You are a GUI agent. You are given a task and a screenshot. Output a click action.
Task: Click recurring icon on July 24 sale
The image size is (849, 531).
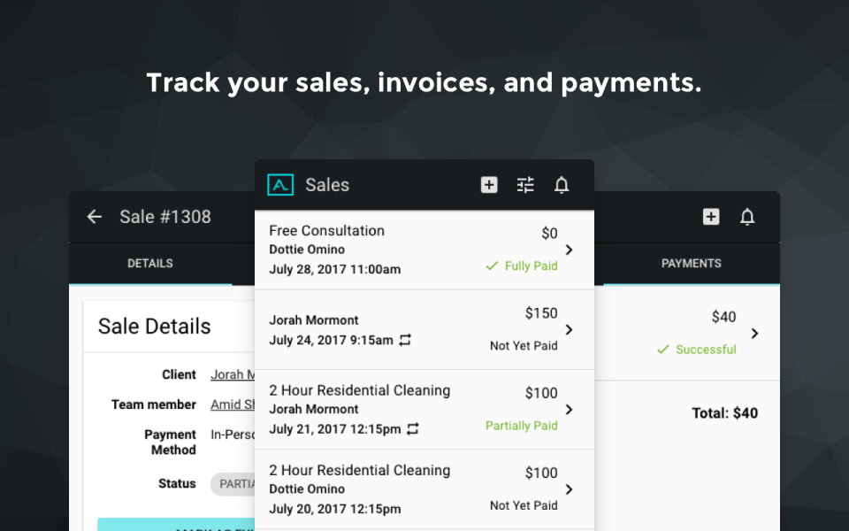coord(406,340)
